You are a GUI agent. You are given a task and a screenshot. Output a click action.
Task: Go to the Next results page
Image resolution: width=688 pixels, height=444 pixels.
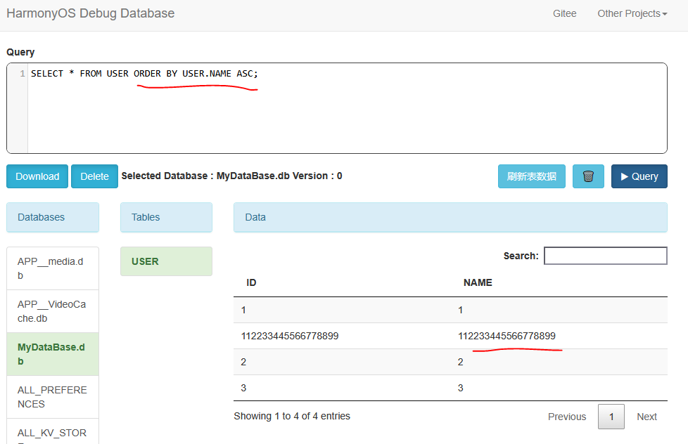coord(646,417)
